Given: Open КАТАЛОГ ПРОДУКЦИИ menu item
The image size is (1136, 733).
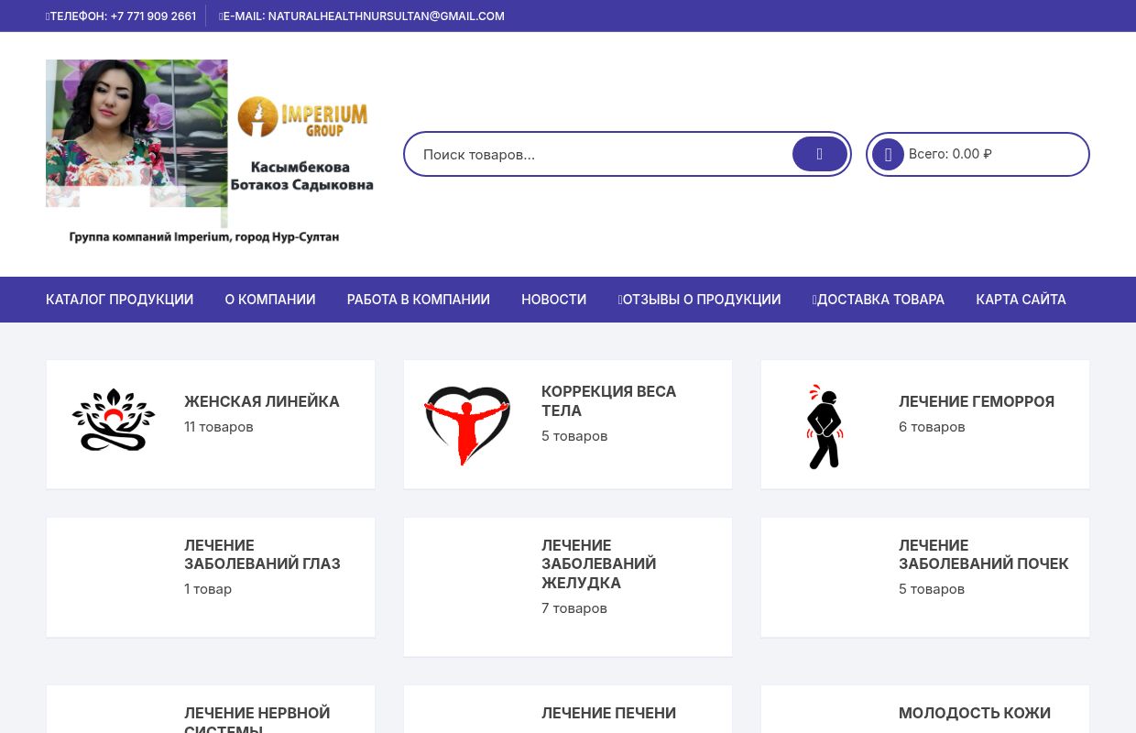Looking at the screenshot, I should tap(119, 300).
